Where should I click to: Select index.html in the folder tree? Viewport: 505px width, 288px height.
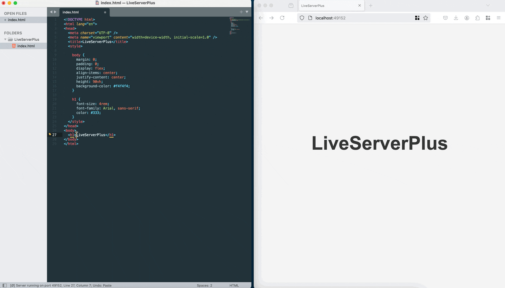point(26,46)
